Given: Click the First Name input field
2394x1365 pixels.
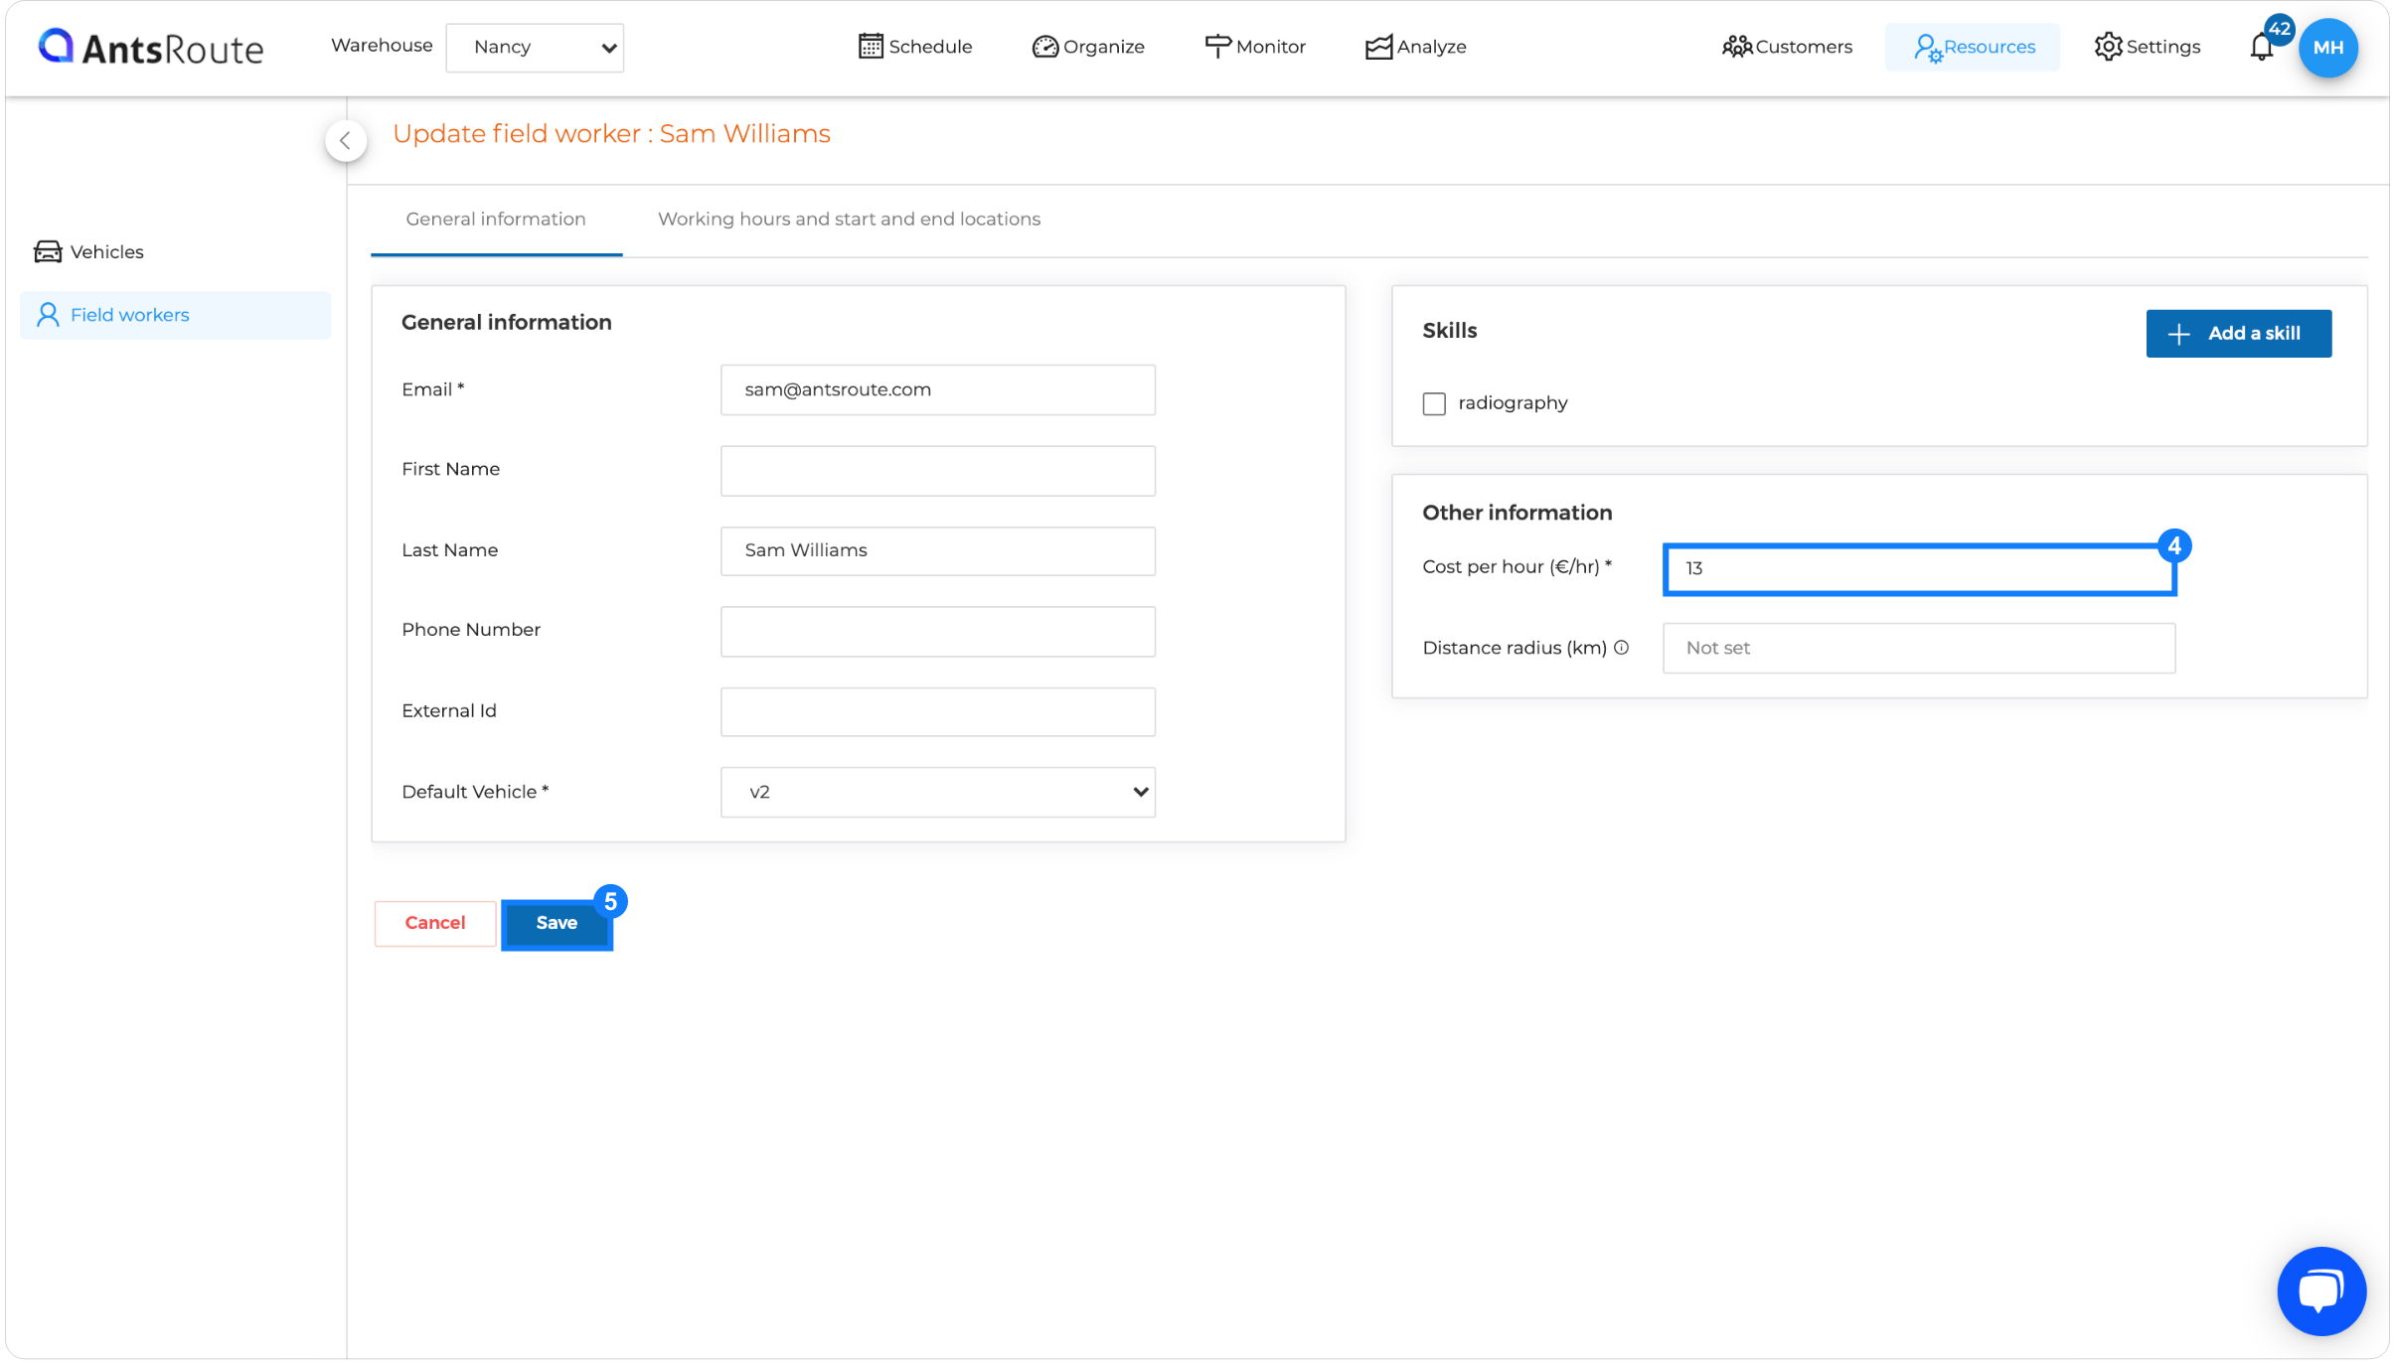Looking at the screenshot, I should pos(937,470).
